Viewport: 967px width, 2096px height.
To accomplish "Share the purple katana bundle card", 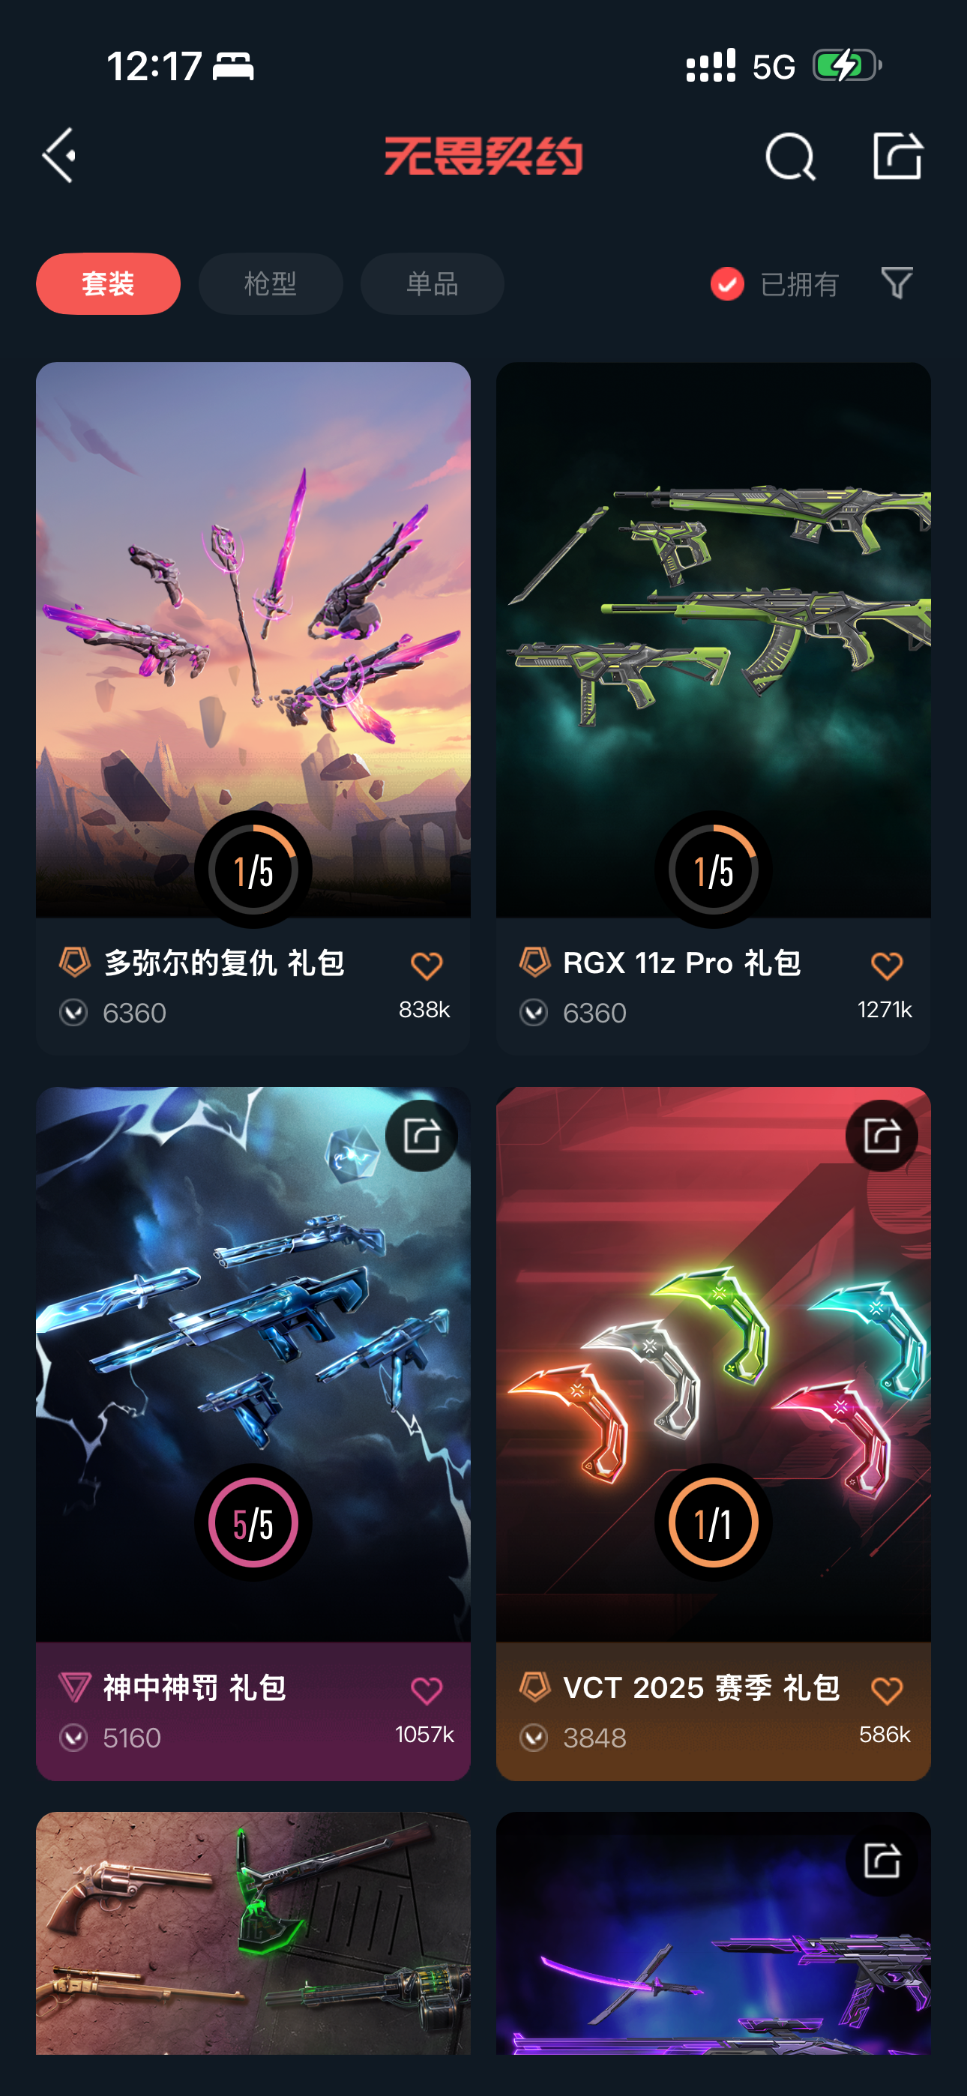I will pyautogui.click(x=882, y=1860).
